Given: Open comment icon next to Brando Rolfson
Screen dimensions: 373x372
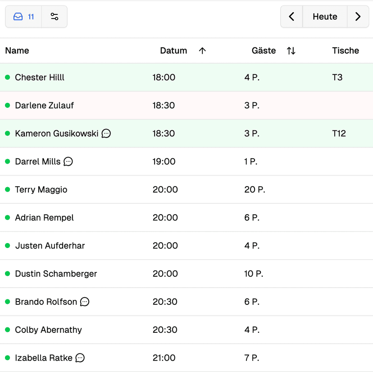Looking at the screenshot, I should (x=85, y=302).
